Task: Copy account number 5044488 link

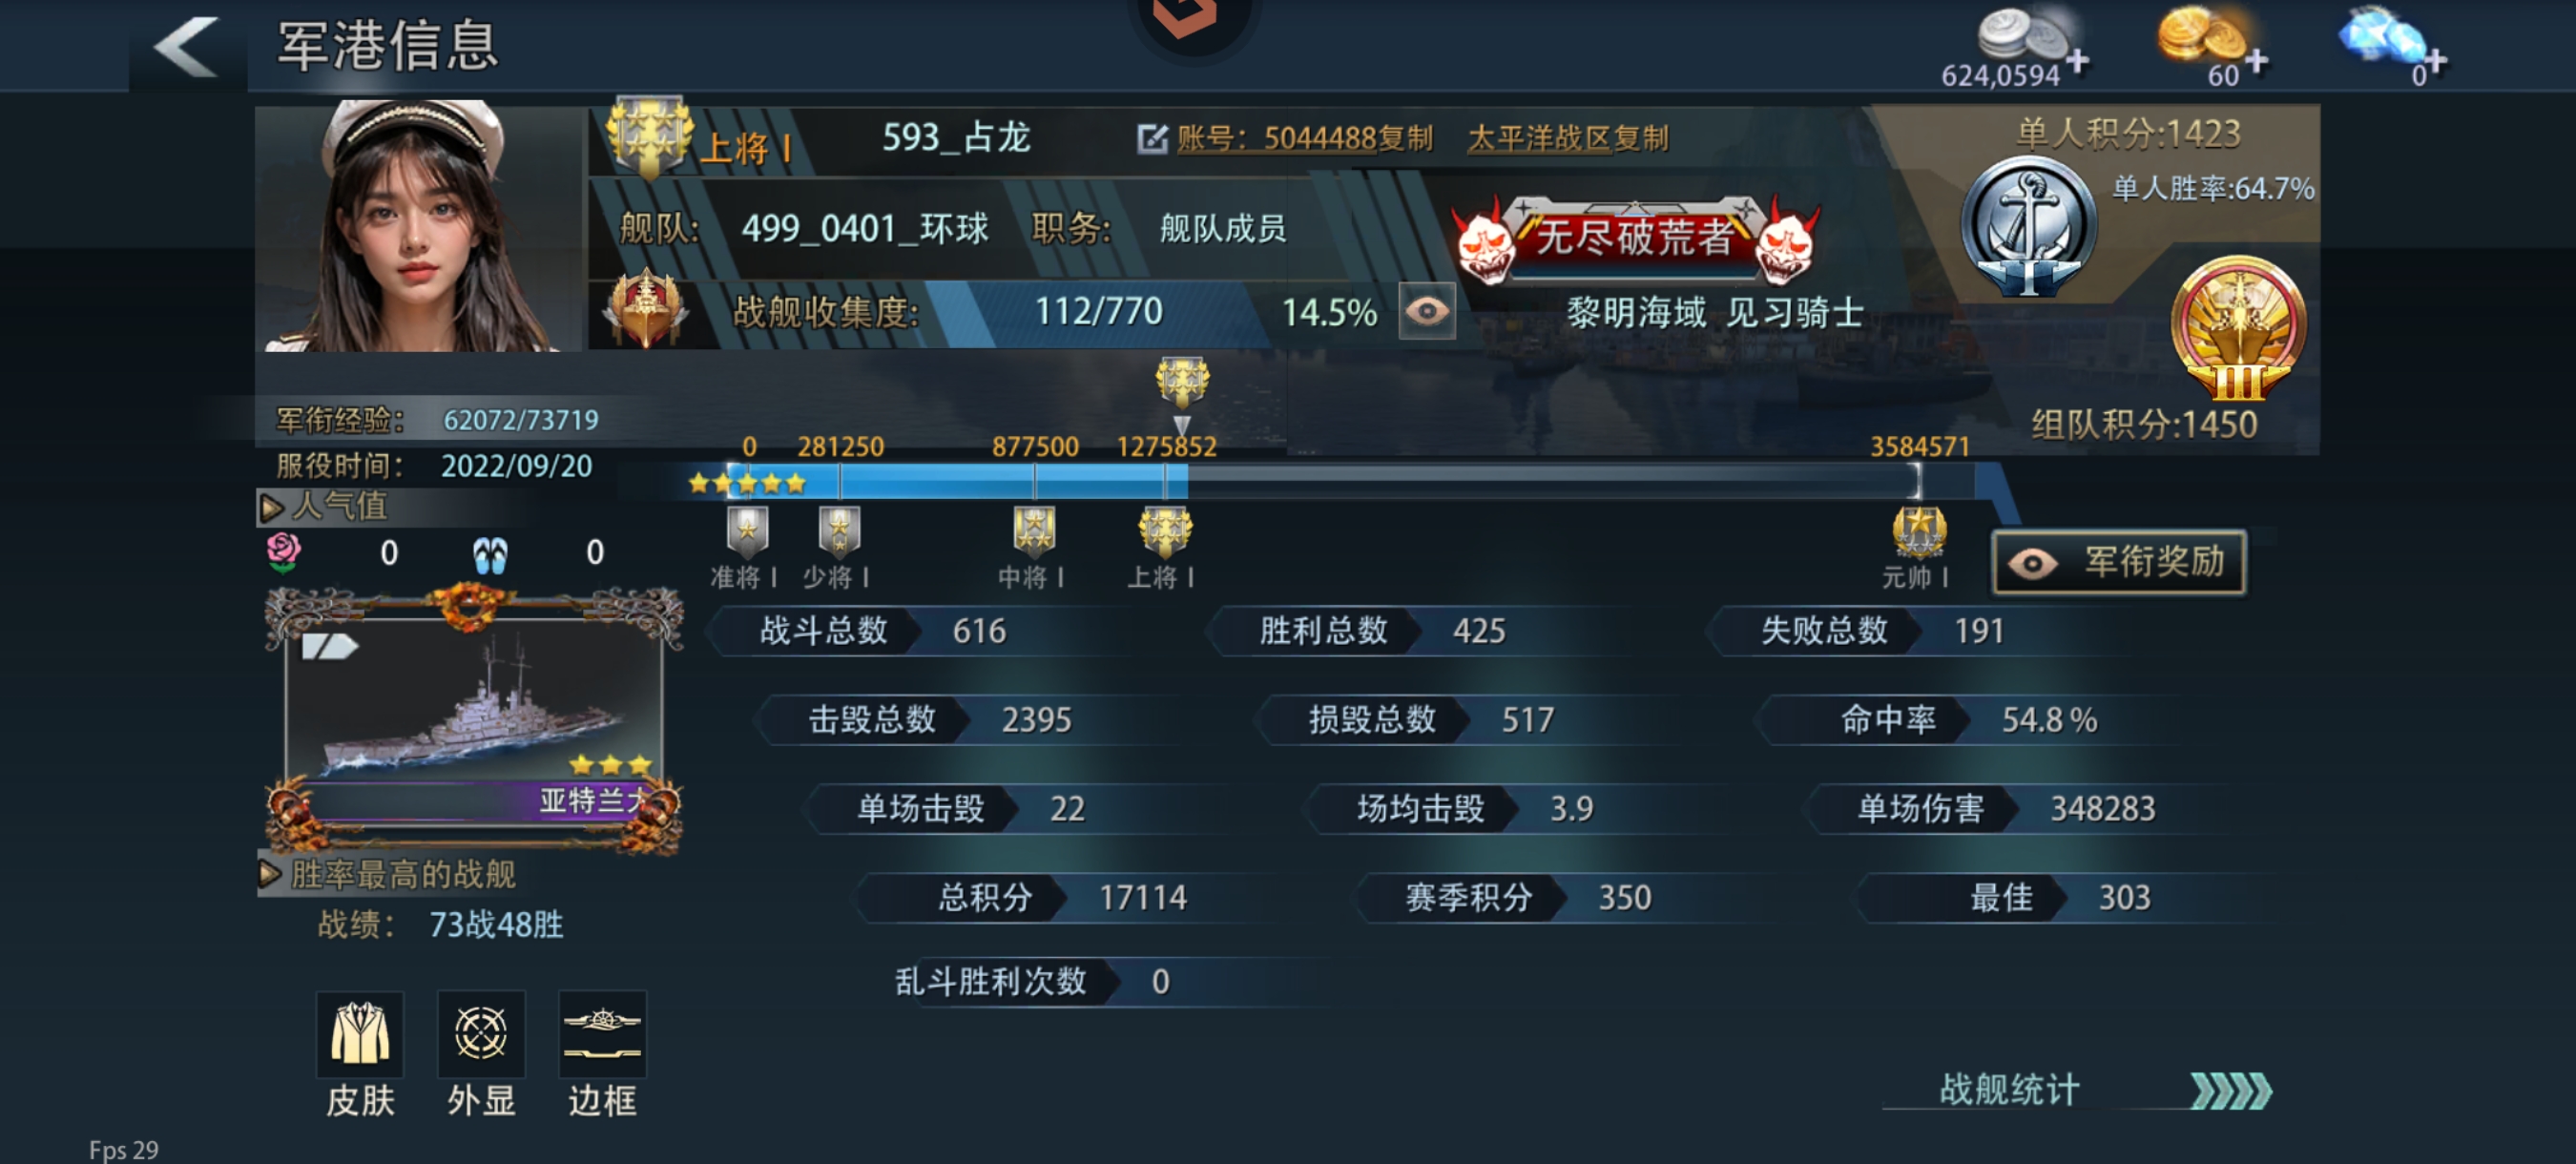Action: [x=1305, y=138]
